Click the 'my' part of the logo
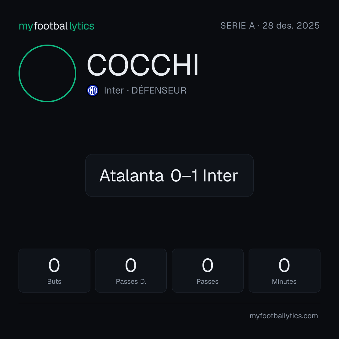The width and height of the screenshot is (339, 339). tap(26, 27)
